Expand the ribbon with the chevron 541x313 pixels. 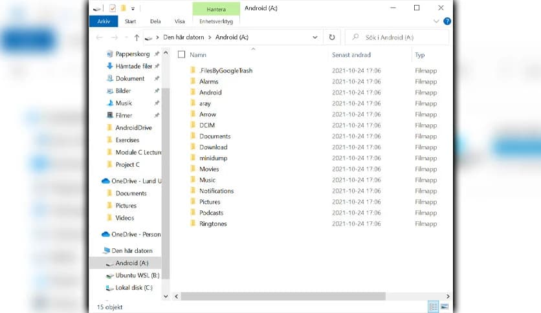436,21
